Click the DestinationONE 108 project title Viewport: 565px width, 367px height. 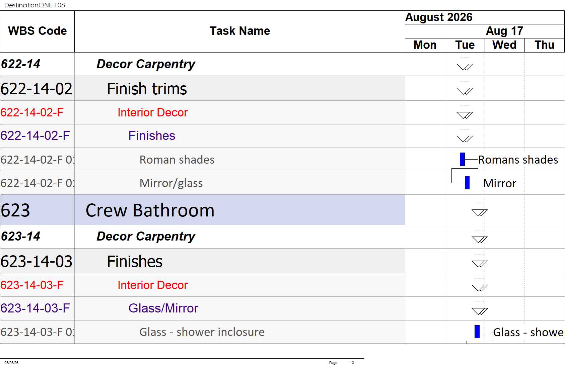(34, 5)
